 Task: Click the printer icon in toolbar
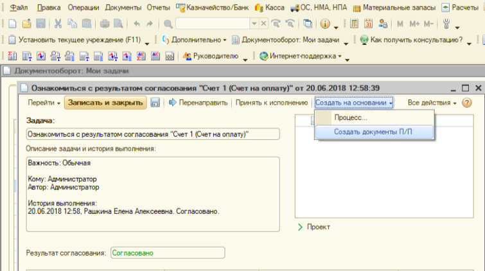pos(105,24)
